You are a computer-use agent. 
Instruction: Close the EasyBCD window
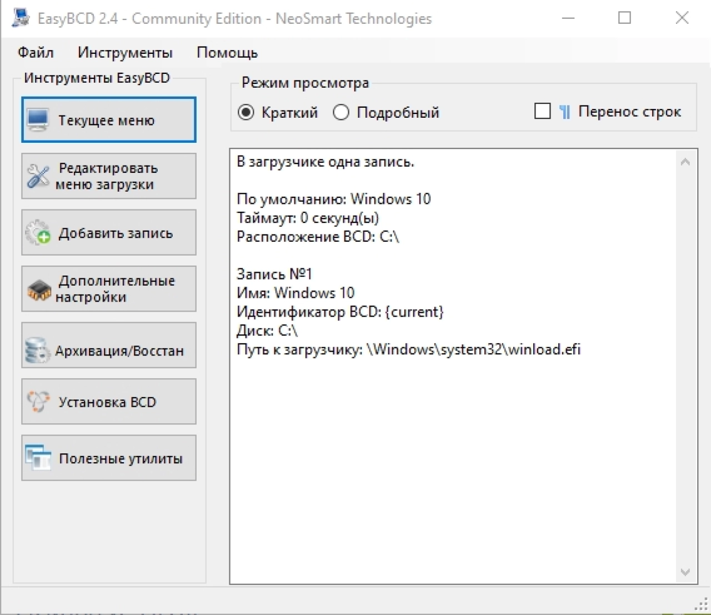(682, 18)
